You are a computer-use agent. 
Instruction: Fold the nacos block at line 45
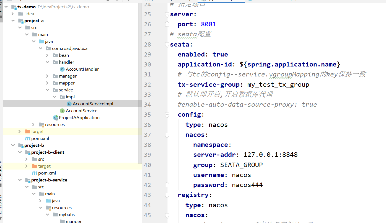click(x=167, y=215)
